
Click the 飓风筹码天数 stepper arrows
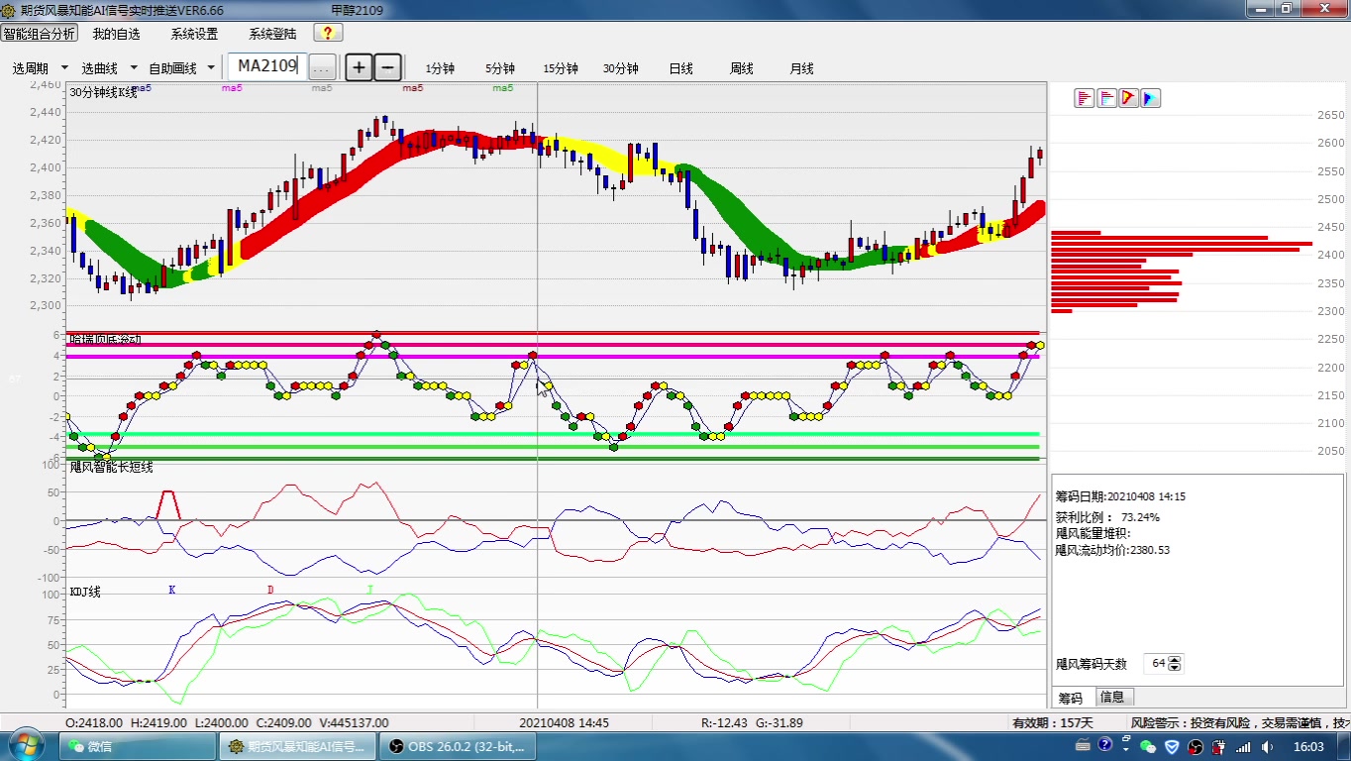(1175, 664)
